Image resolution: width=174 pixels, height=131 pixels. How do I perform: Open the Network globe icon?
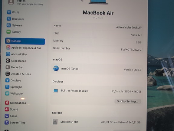[9, 25]
